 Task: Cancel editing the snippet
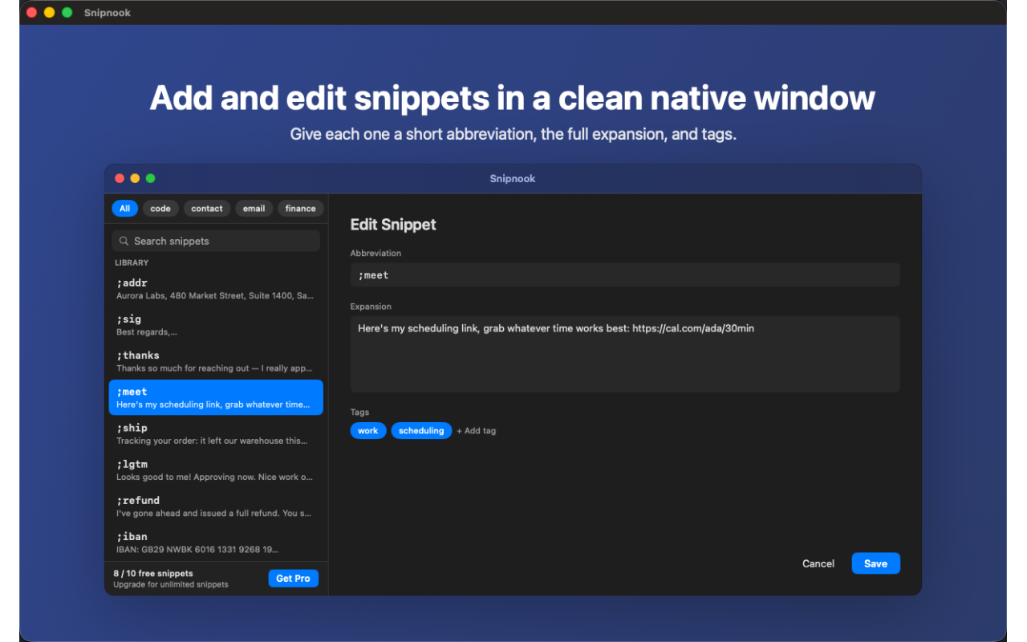[818, 563]
